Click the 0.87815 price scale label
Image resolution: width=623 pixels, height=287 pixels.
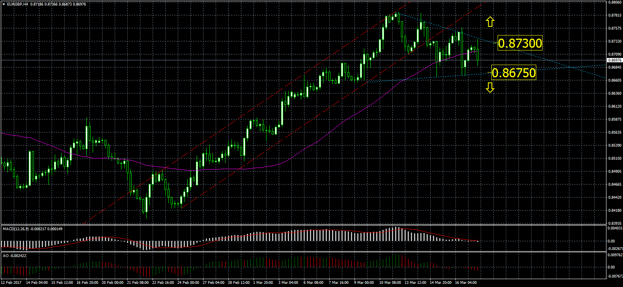[x=615, y=16]
